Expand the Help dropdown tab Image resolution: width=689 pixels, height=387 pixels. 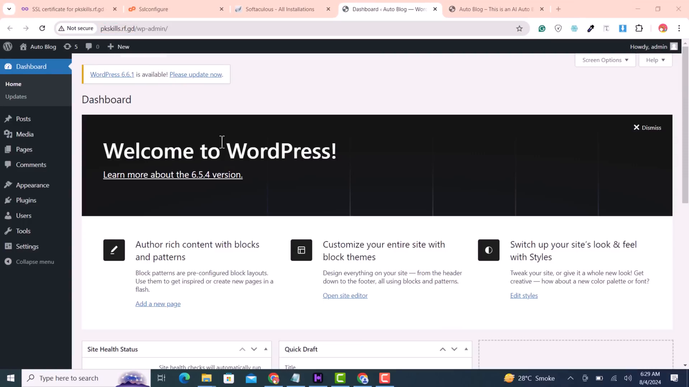[655, 60]
